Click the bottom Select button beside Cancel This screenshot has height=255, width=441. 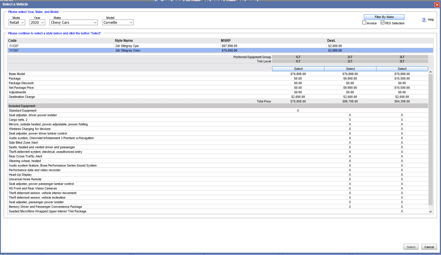pos(411,247)
